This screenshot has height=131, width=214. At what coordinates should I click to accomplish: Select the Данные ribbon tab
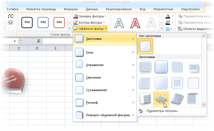[92, 9]
